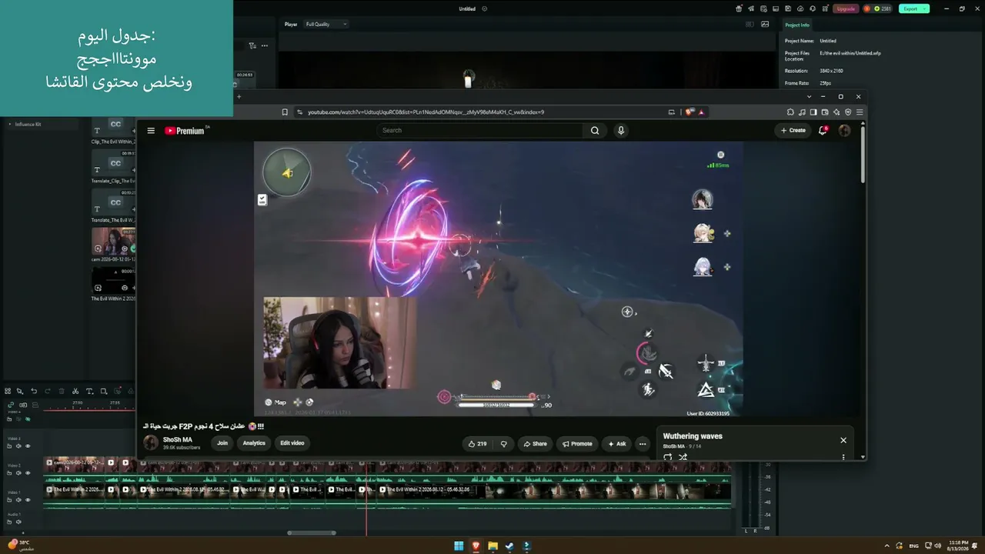Image resolution: width=985 pixels, height=554 pixels.
Task: Loop the Wuthering waves playlist
Action: pyautogui.click(x=667, y=457)
